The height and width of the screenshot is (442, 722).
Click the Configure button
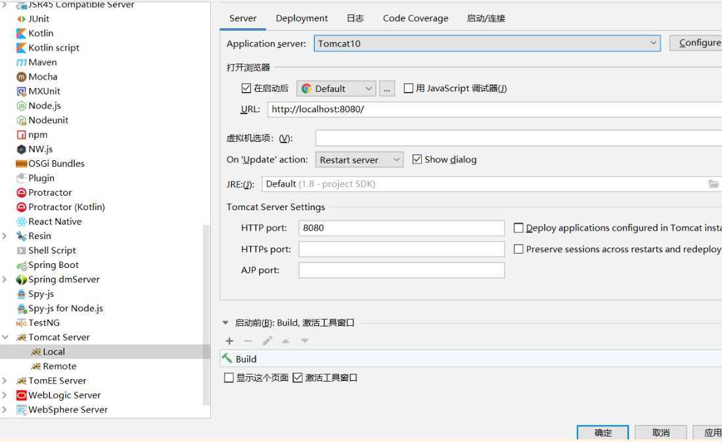(696, 43)
